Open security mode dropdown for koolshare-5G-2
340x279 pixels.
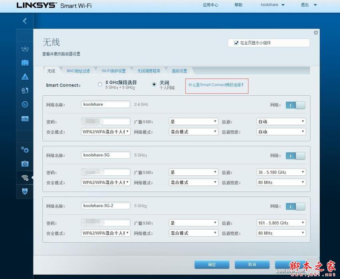pyautogui.click(x=106, y=233)
